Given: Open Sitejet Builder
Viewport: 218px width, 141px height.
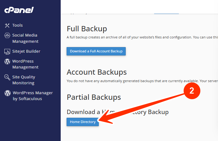Looking at the screenshot, I should (x=26, y=51).
